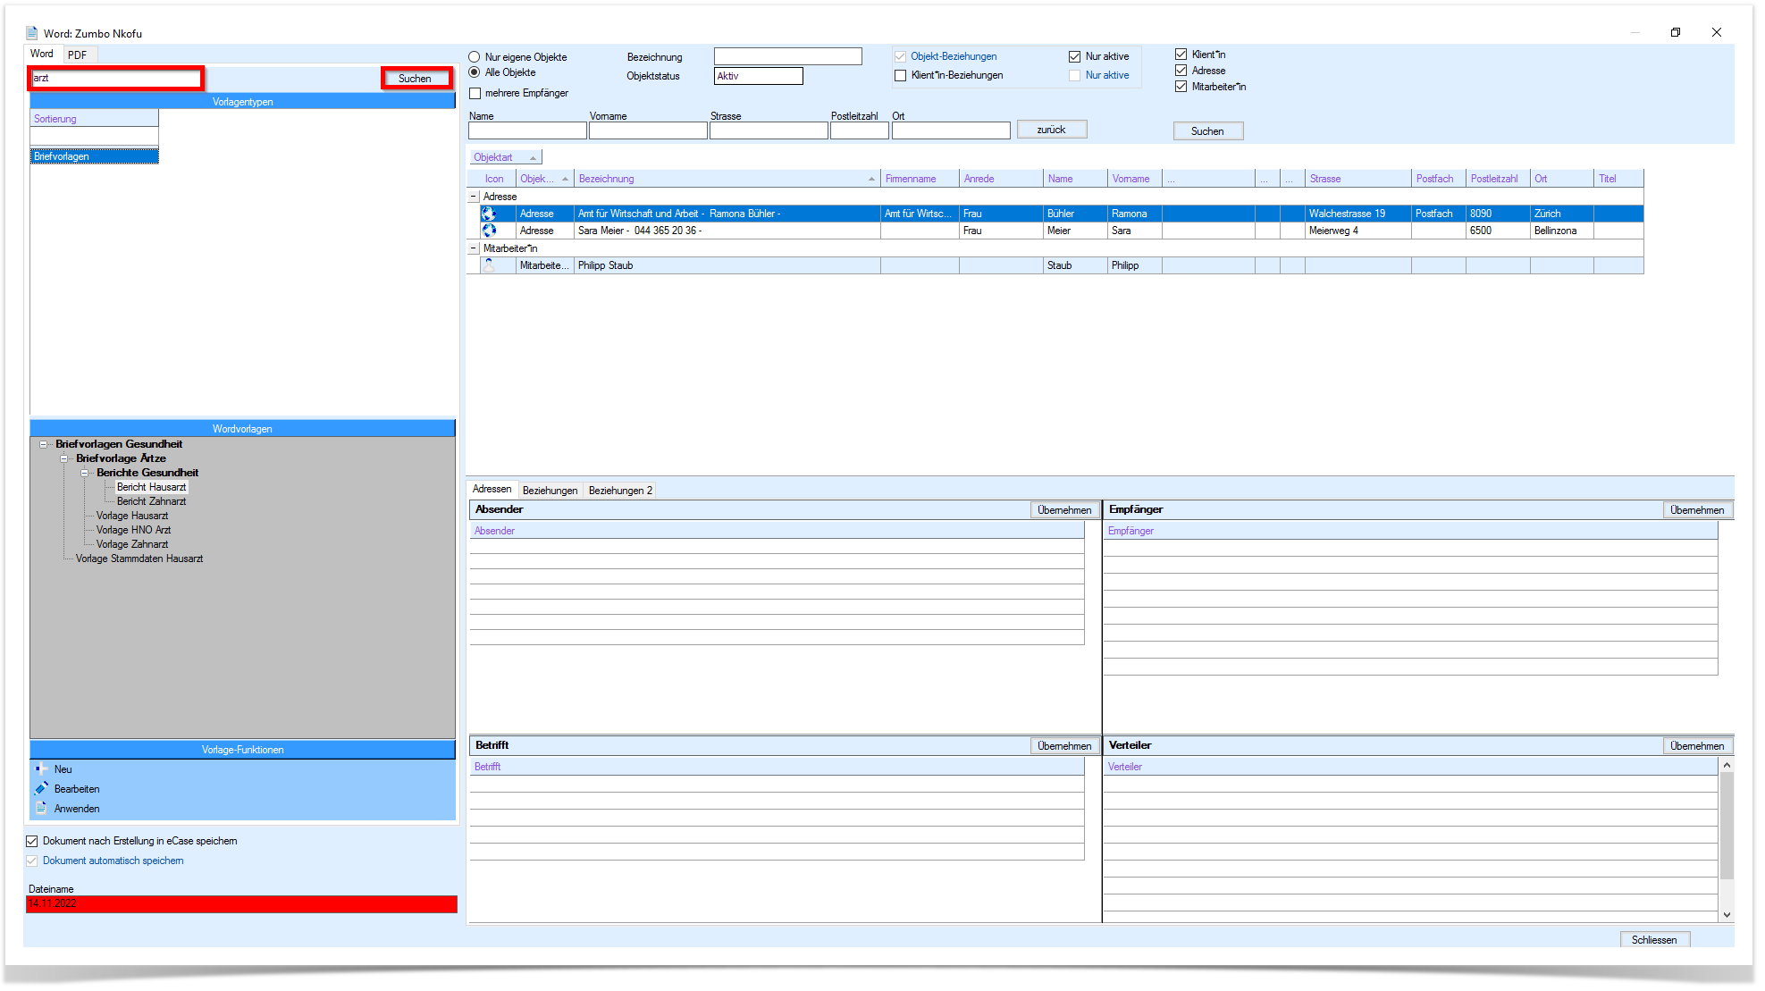Click the template search field containing arzt
Screen dimensions: 1765x991
pyautogui.click(x=116, y=79)
